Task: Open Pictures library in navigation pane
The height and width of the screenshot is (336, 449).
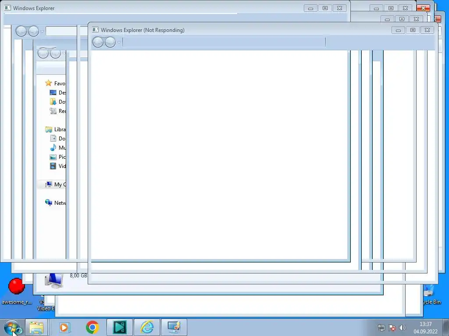Action: click(x=57, y=157)
